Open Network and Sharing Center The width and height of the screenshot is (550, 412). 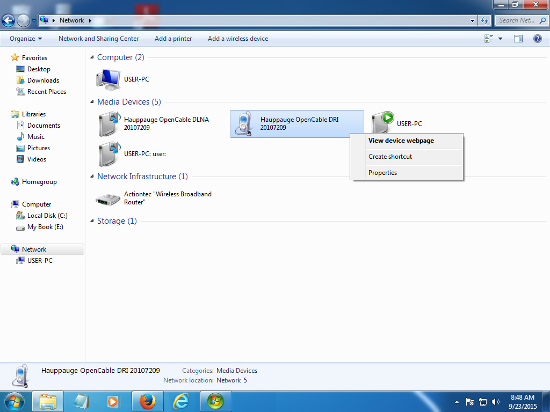98,39
